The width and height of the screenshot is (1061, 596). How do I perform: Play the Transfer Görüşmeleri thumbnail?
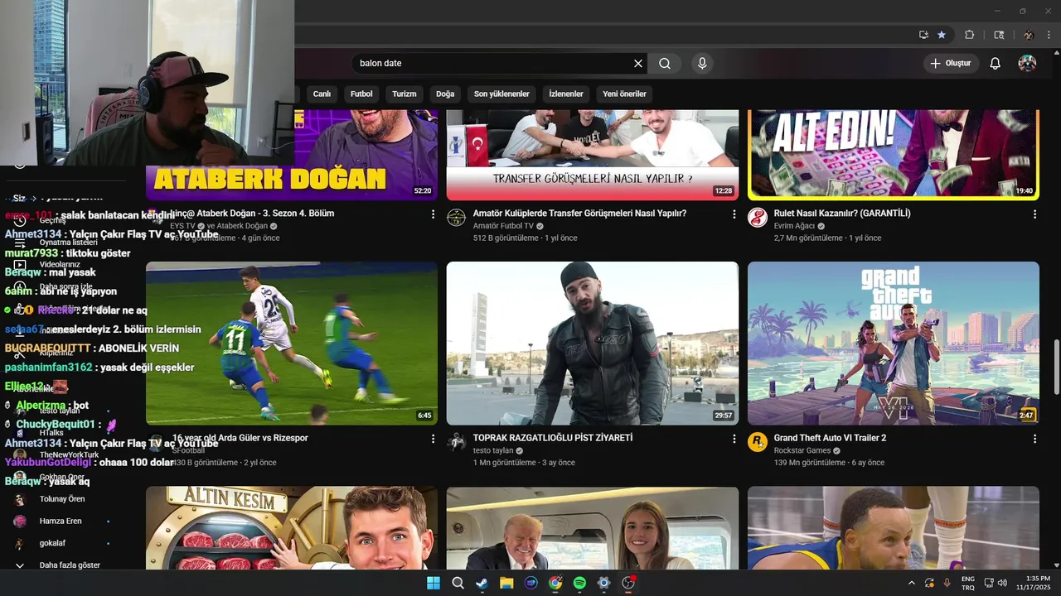[593, 155]
